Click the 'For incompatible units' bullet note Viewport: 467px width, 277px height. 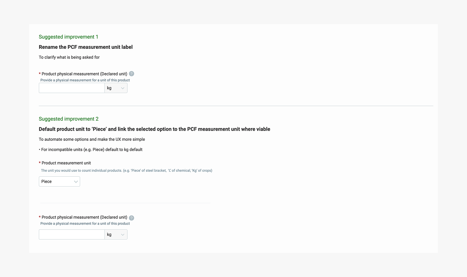91,150
